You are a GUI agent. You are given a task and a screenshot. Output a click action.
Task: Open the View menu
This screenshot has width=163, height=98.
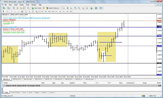[x=10, y=5]
